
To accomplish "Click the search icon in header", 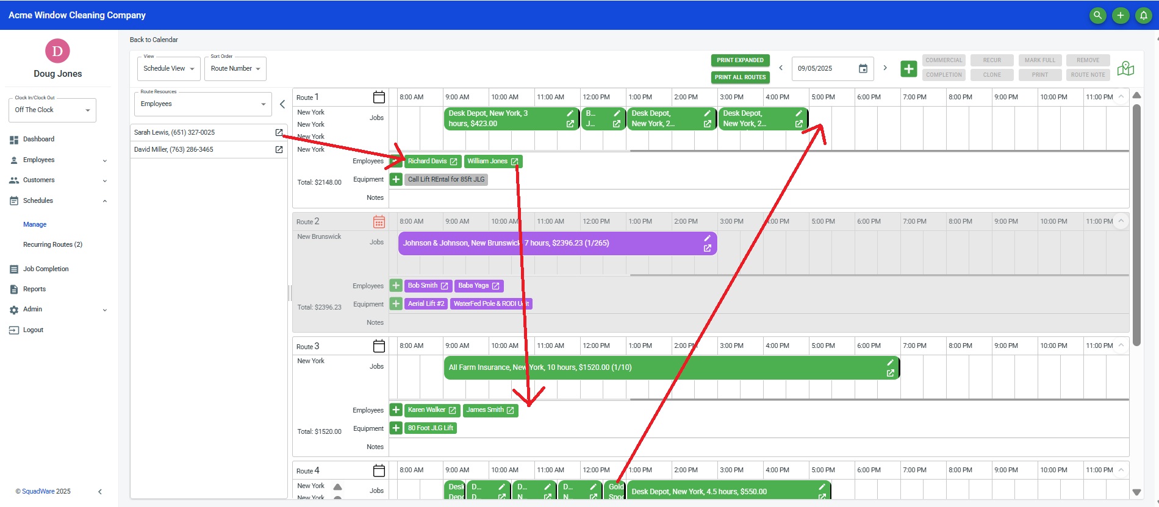I will (1097, 15).
